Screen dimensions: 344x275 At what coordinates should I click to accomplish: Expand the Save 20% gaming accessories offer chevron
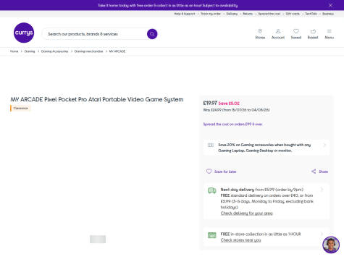click(x=324, y=145)
